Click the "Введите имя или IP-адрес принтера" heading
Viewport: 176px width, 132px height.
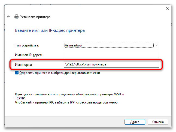(50, 30)
